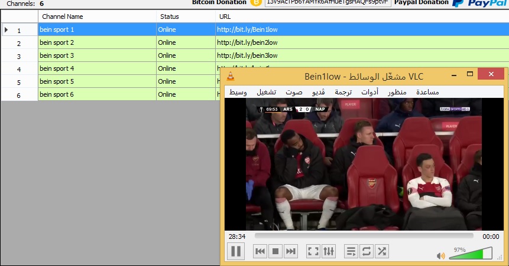This screenshot has height=266, width=509.
Task: Click URL http://bit.ly/bein3low
Action: 247,55
